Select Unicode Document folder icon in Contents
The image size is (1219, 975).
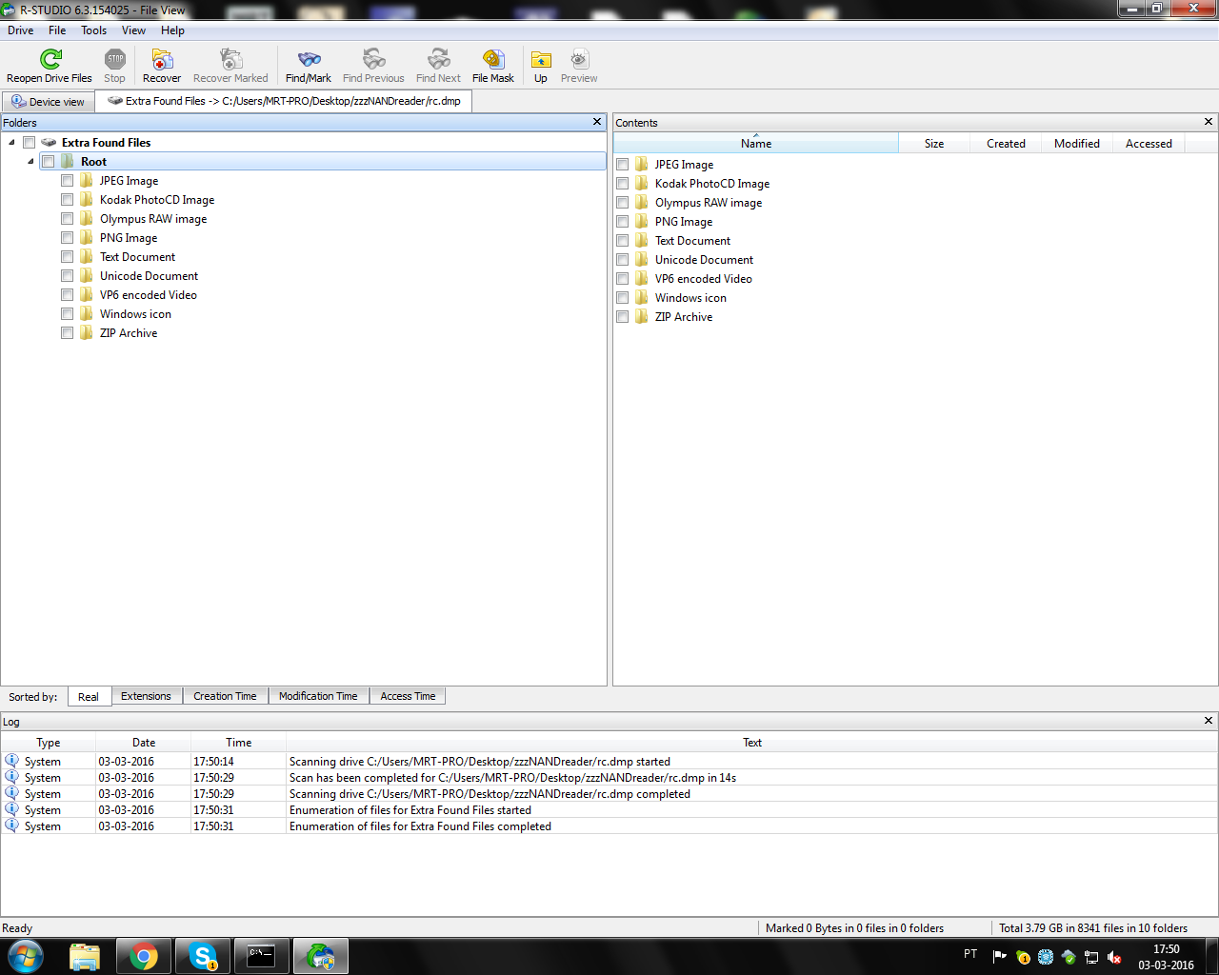(x=642, y=260)
